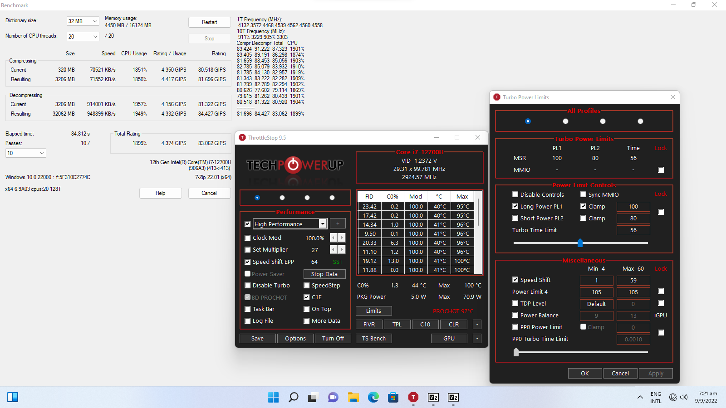
Task: Open ThrottleStop Options
Action: pos(295,338)
